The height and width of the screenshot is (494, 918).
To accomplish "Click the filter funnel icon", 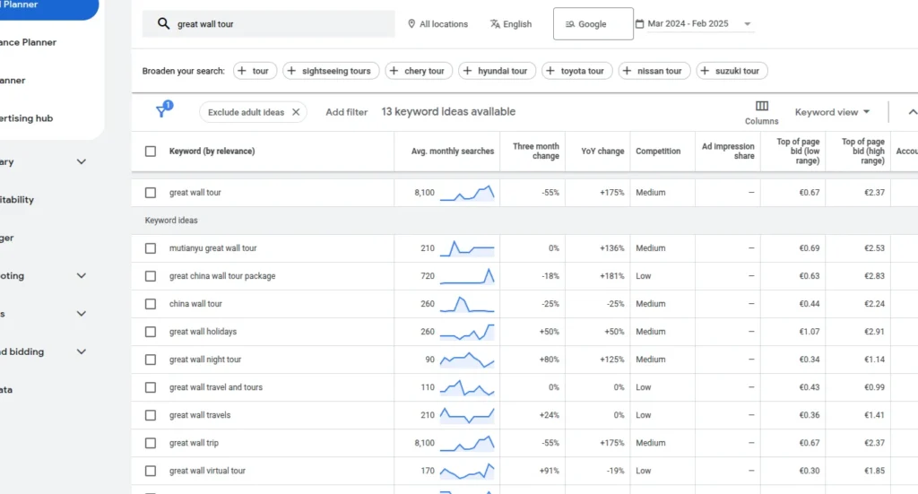I will click(x=161, y=112).
